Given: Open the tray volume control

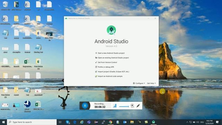Looking at the screenshot, I should pyautogui.click(x=198, y=122).
